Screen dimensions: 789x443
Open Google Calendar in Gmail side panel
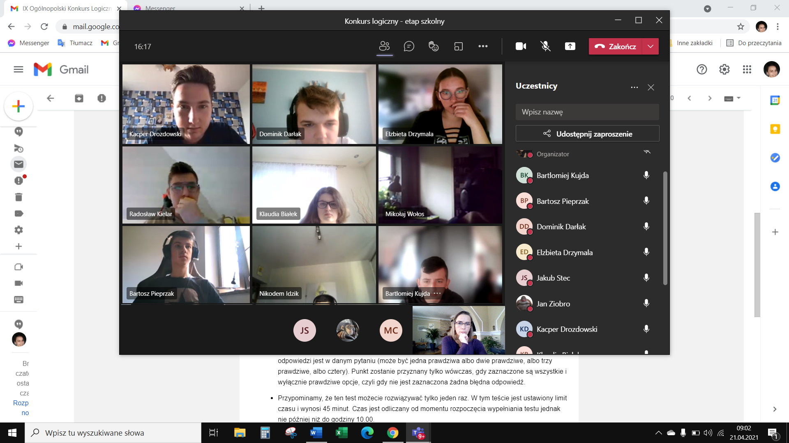click(x=775, y=100)
